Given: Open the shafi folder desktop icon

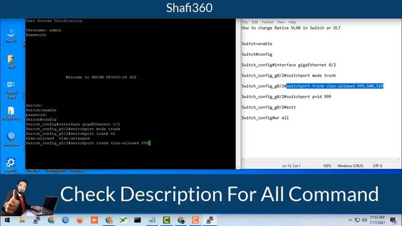Looking at the screenshot, I should 11,62.
